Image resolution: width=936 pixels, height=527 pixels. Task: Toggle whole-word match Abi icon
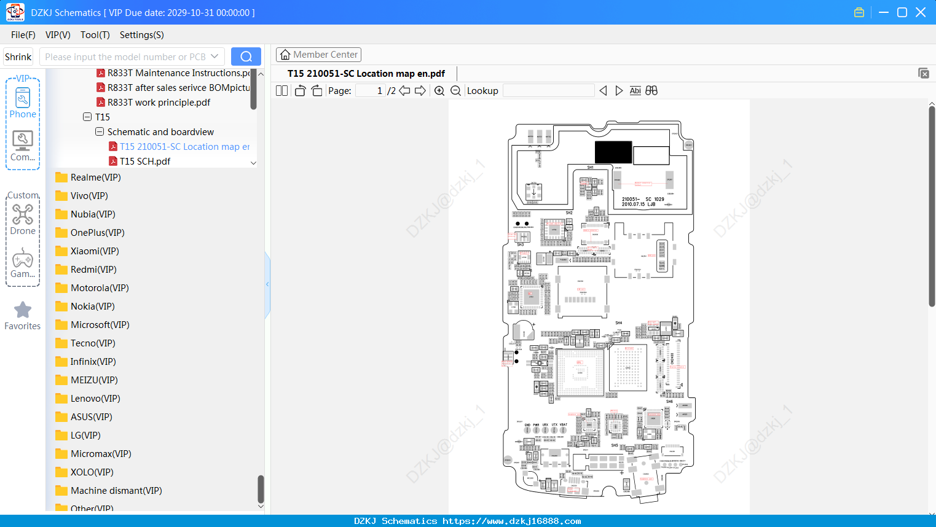[x=635, y=91]
